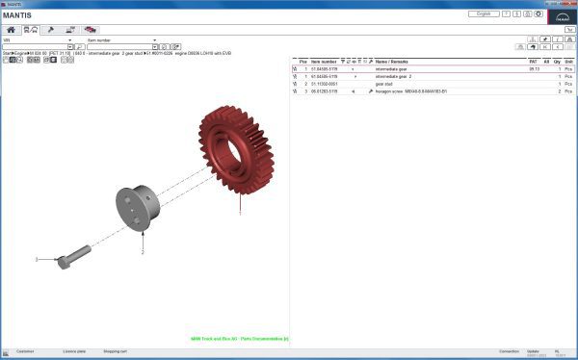
Task: Click the print icon above parts list
Action: (570, 39)
